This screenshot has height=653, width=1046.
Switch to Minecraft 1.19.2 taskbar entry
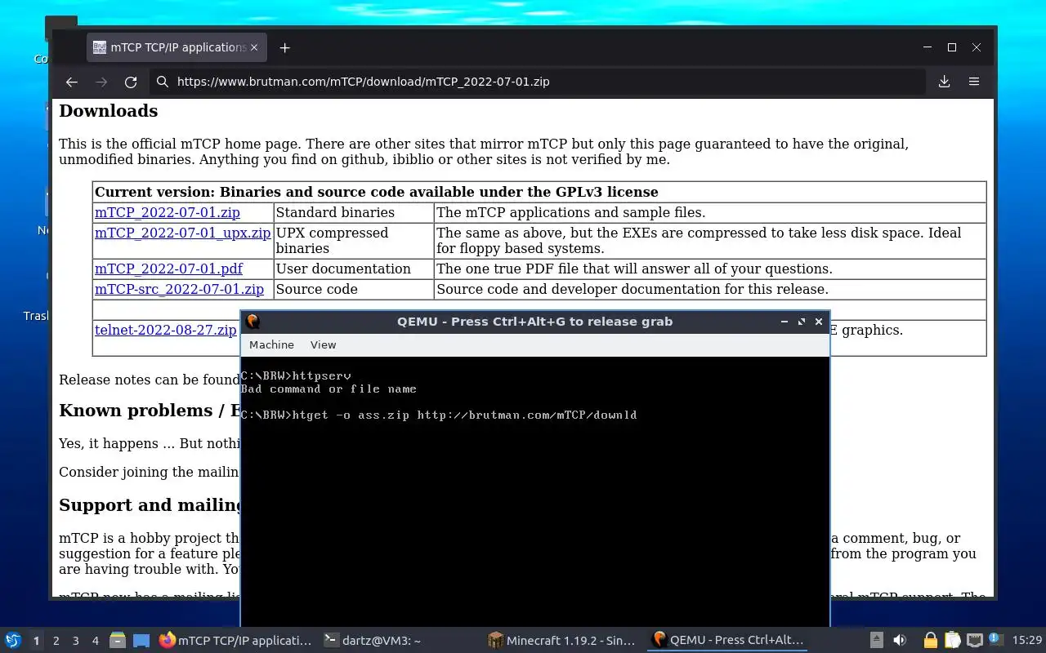pos(562,641)
